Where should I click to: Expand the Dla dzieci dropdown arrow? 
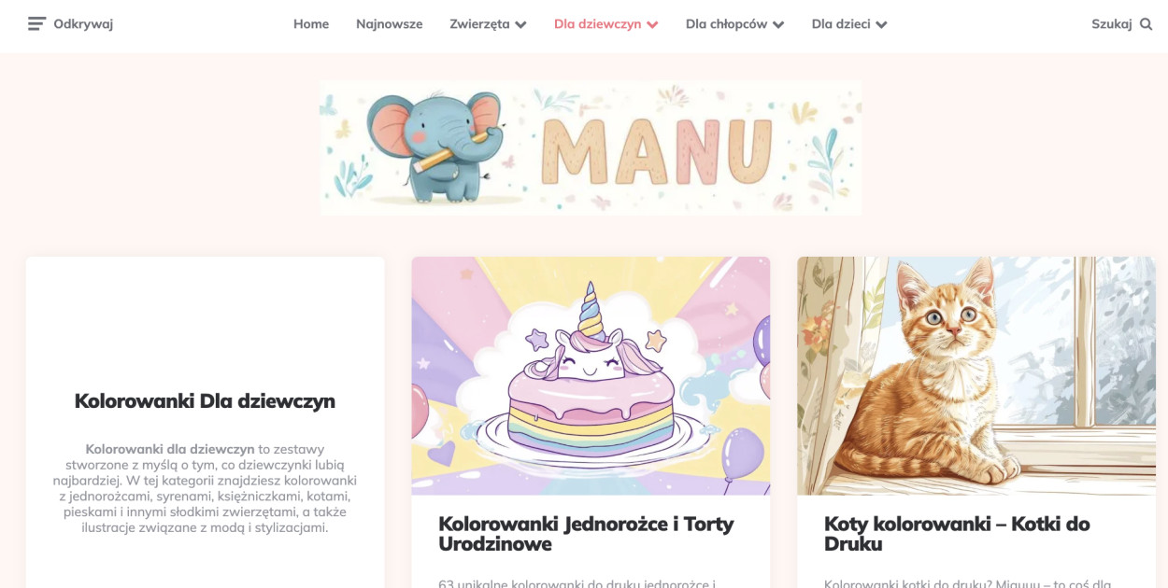[881, 25]
